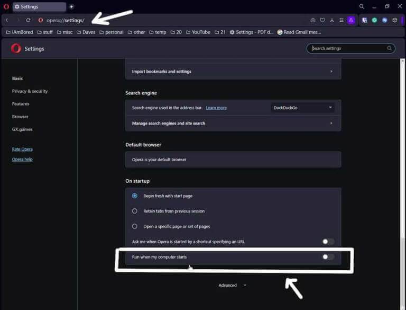
Task: Go to GX.games settings section
Action: click(x=22, y=129)
